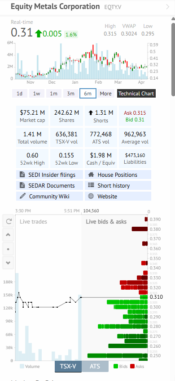Switch to the ATS tab
The width and height of the screenshot is (175, 381).
[95, 366]
